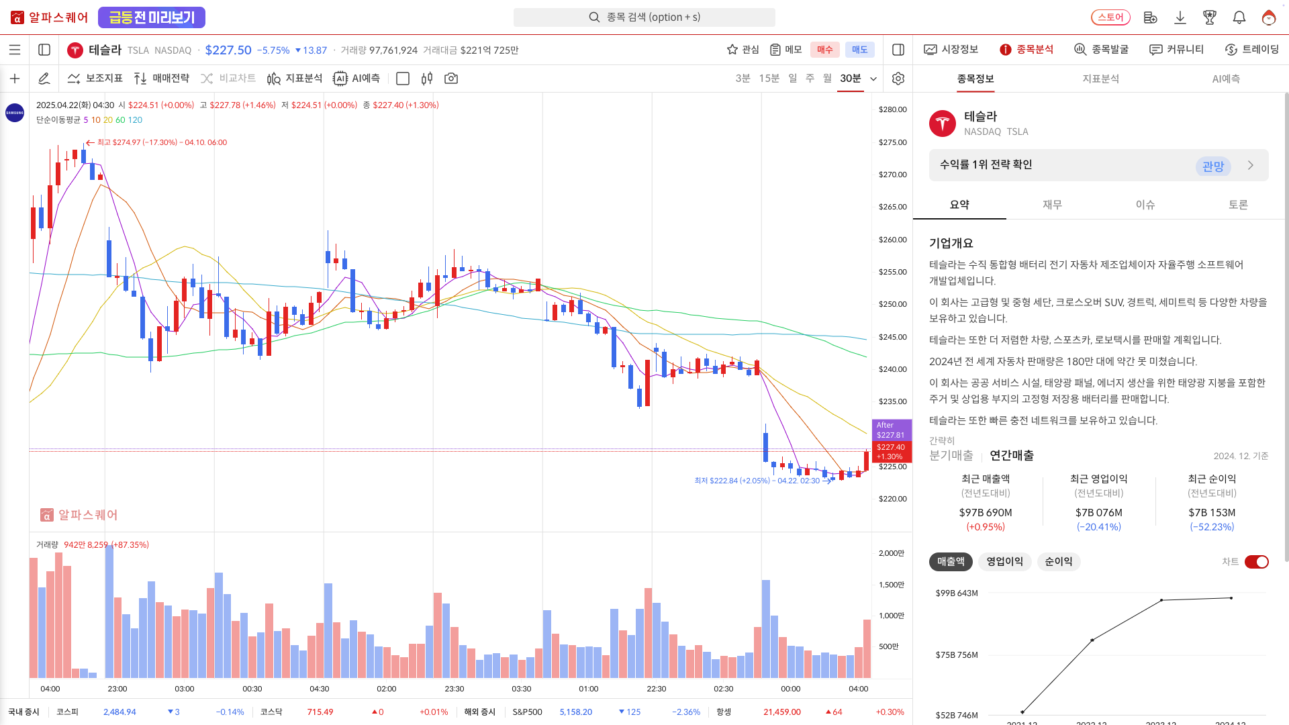
Task: Select the 일 daily timeframe
Action: pyautogui.click(x=793, y=79)
